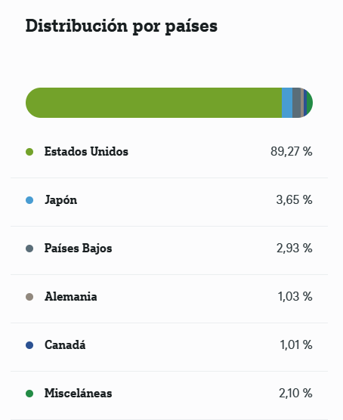Select the Canadá label
The image size is (343, 420).
click(x=65, y=344)
